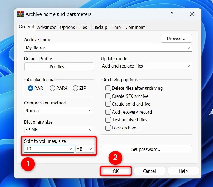Check Create SFX archive

pyautogui.click(x=108, y=96)
